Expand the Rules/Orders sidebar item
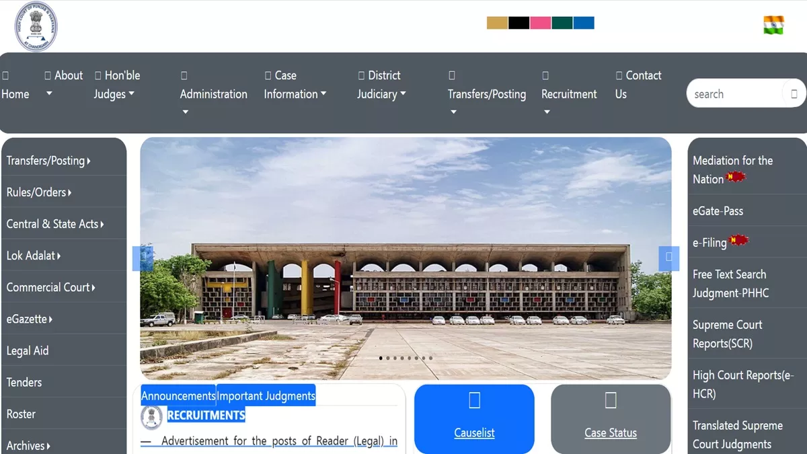Image resolution: width=807 pixels, height=454 pixels. 63,192
